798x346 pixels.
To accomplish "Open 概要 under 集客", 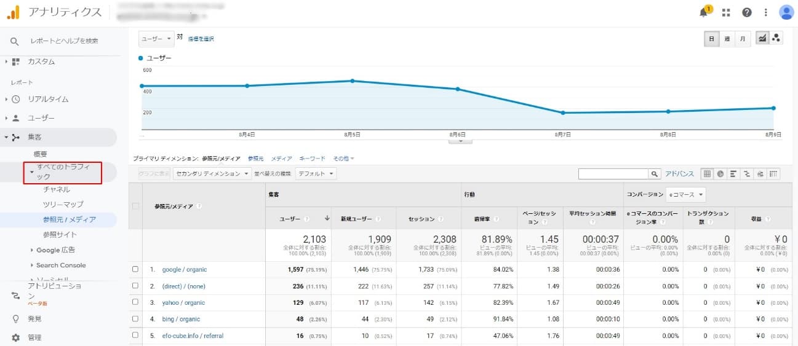I will (x=41, y=154).
